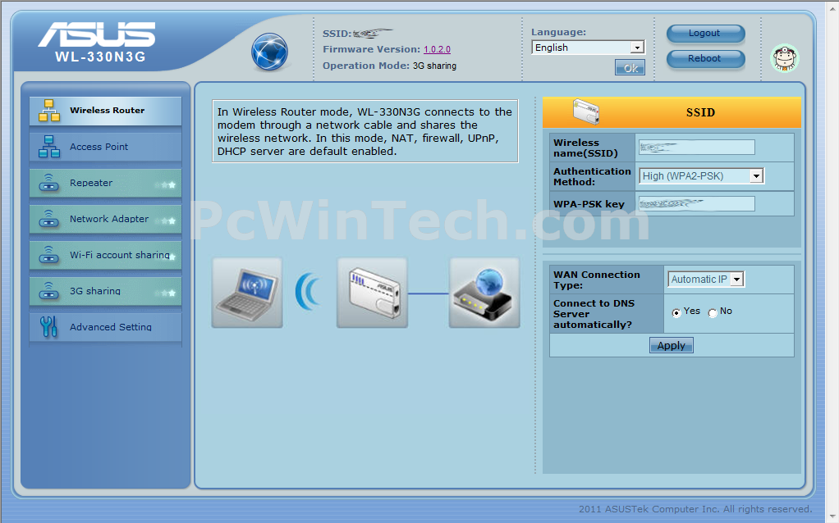Open Advanced Setting page
This screenshot has height=523, width=839.
click(105, 327)
